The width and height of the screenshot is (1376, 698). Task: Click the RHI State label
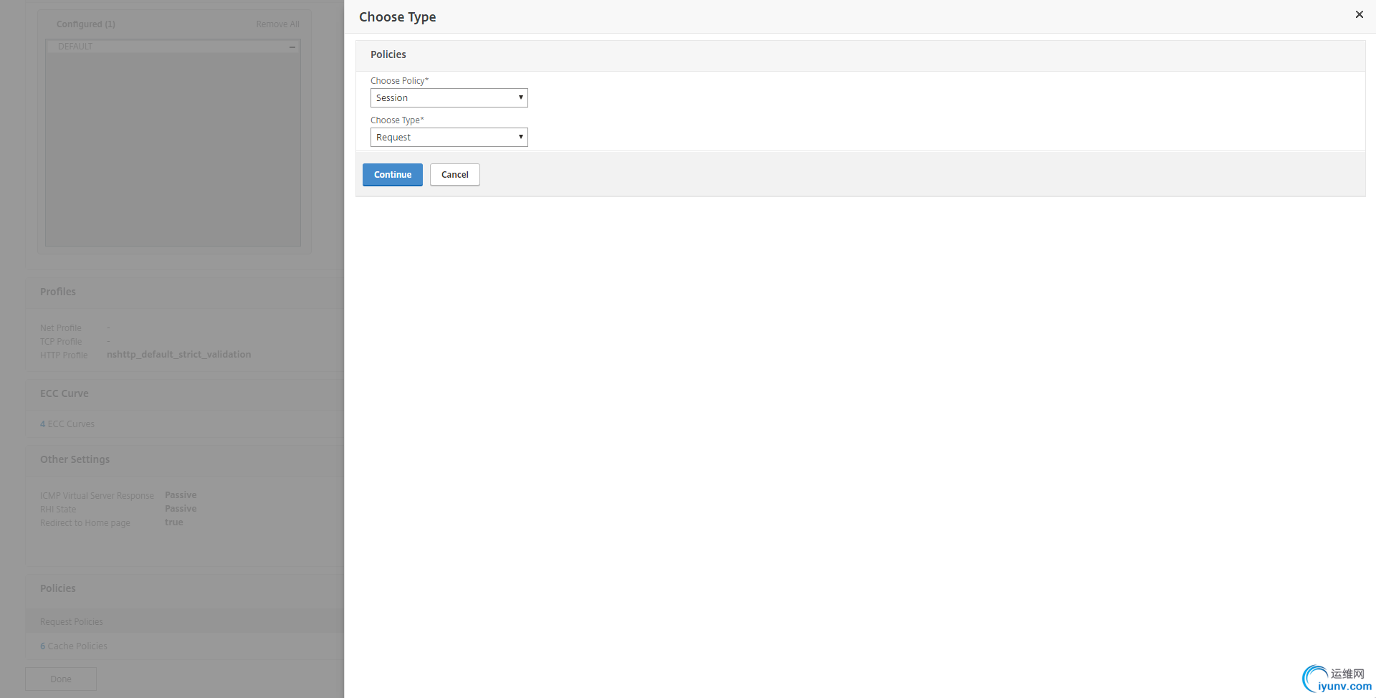pyautogui.click(x=58, y=510)
